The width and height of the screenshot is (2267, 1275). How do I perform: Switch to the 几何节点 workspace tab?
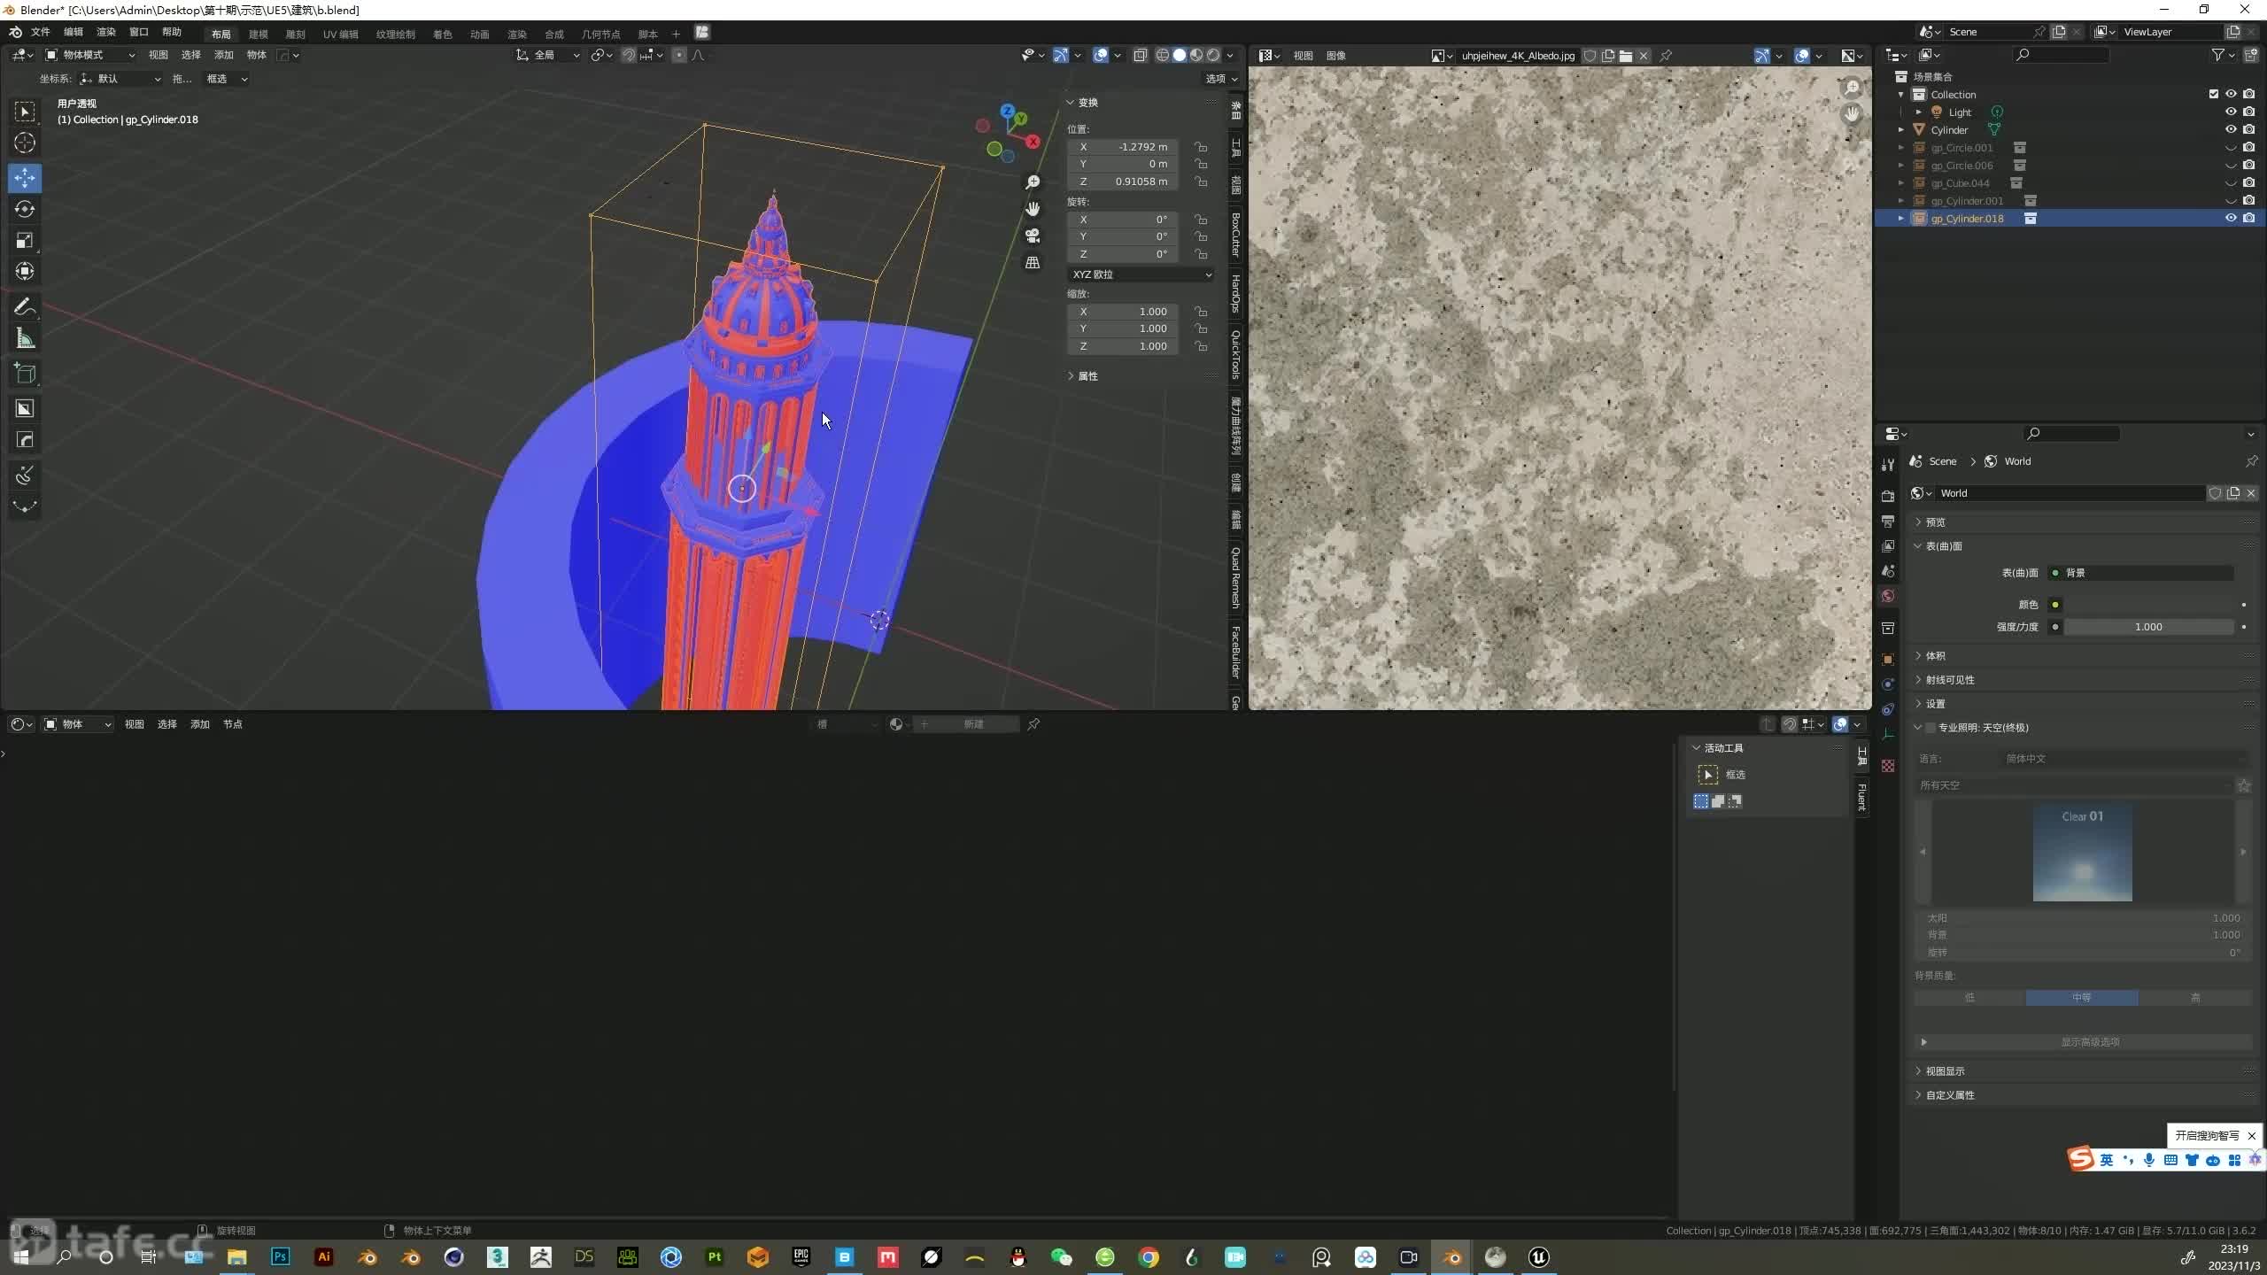601,34
